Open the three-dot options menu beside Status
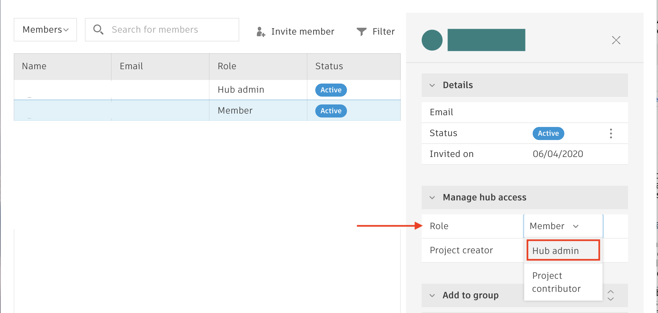The width and height of the screenshot is (658, 313). coord(610,133)
